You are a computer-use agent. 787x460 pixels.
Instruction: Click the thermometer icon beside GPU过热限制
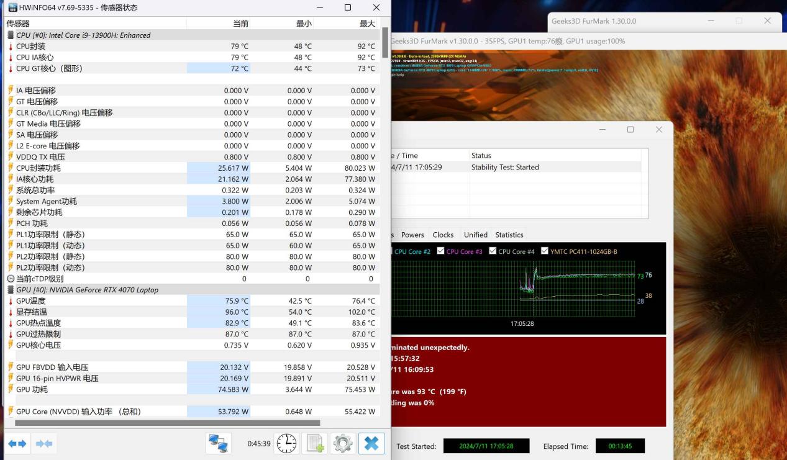tap(11, 334)
